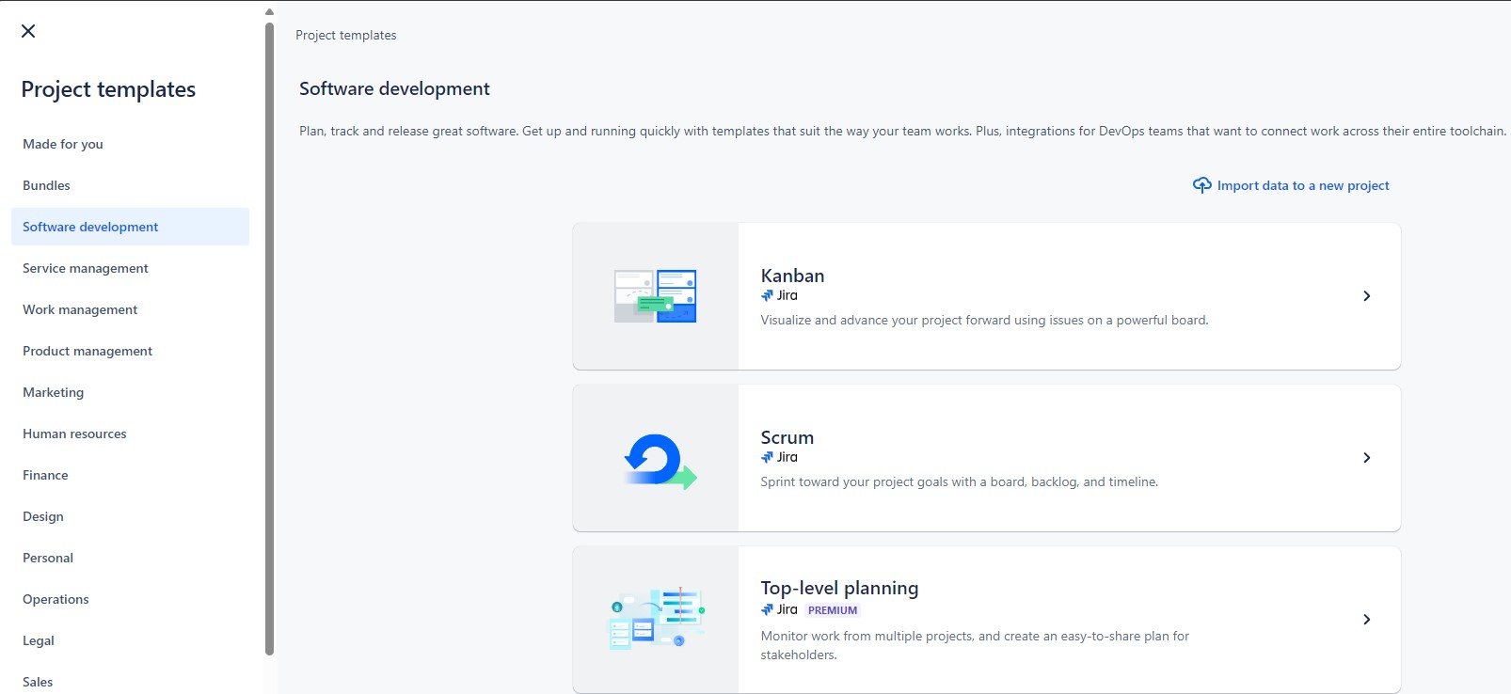Open Scrum template via right chevron
1511x694 pixels.
[1366, 458]
